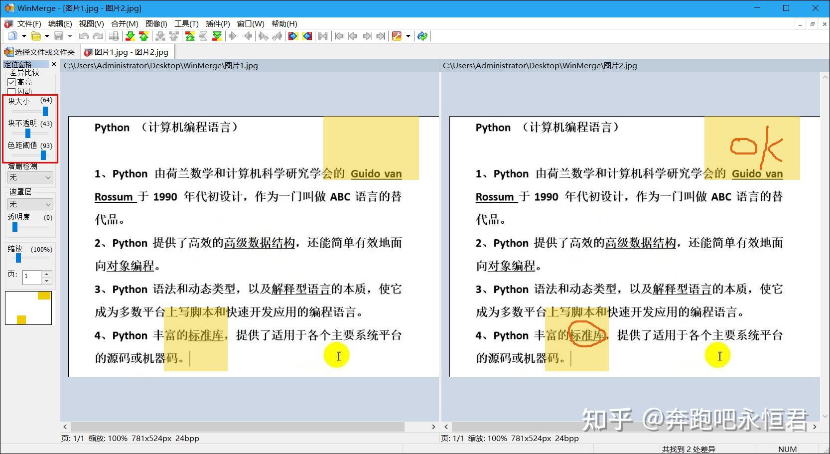Expand the New document dropdown arrow
Image resolution: width=830 pixels, height=454 pixels.
(23, 36)
